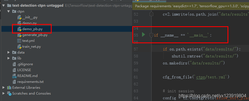Fold code block at line 52

pos(152,14)
